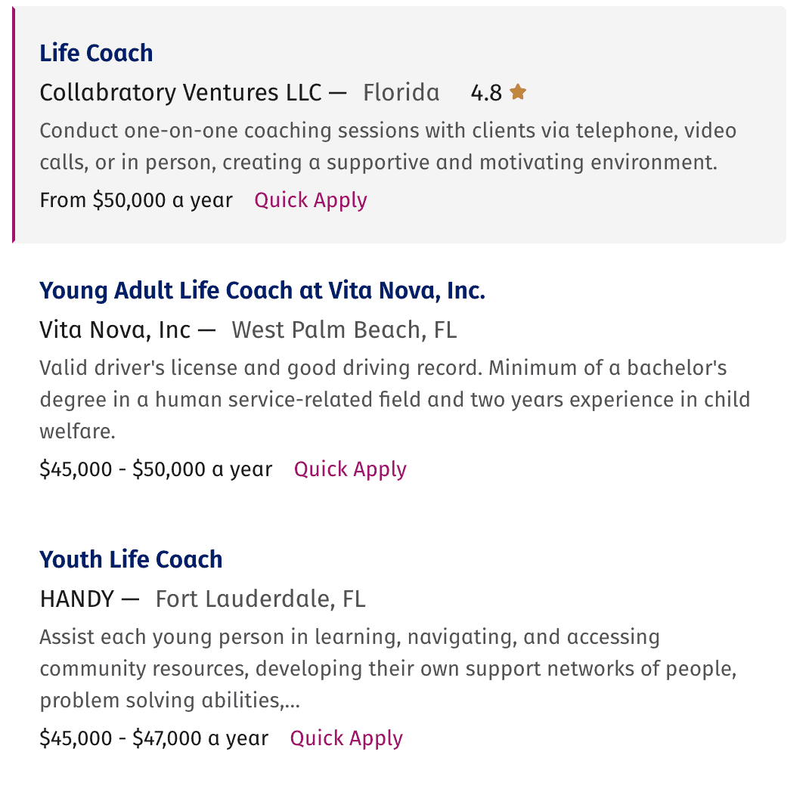This screenshot has width=809, height=786.
Task: Click the Fort Lauderdale, FL location text
Action: click(260, 599)
